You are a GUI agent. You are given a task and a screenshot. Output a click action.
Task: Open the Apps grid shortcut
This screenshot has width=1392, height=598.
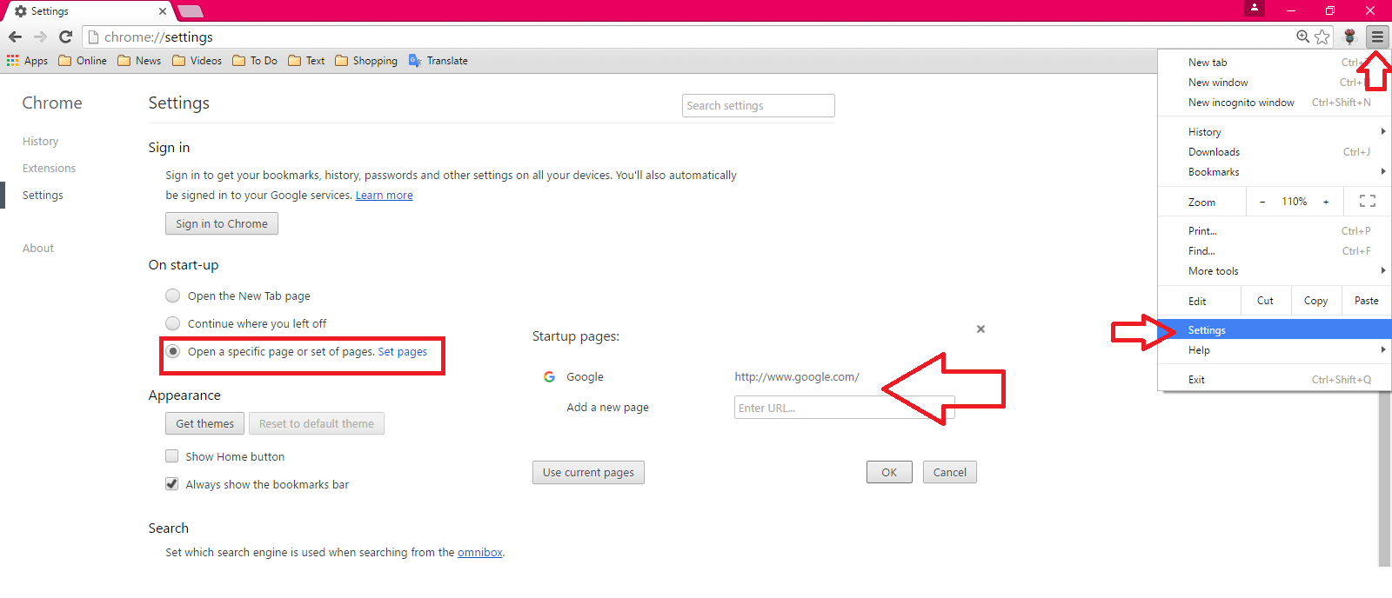click(27, 61)
